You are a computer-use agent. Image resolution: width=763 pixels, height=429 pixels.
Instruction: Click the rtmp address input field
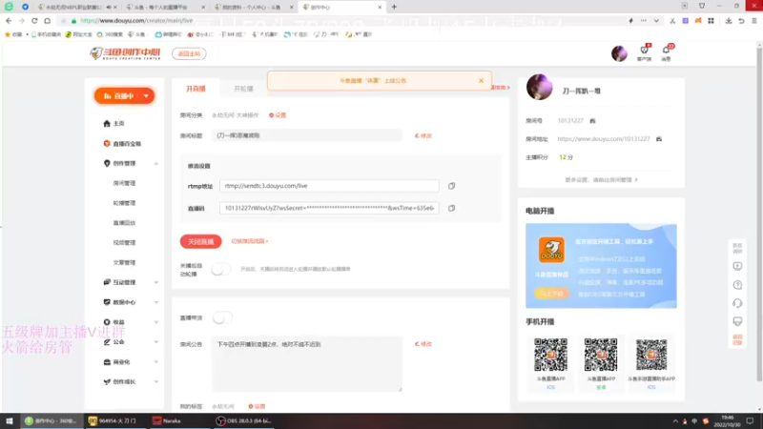tap(329, 186)
